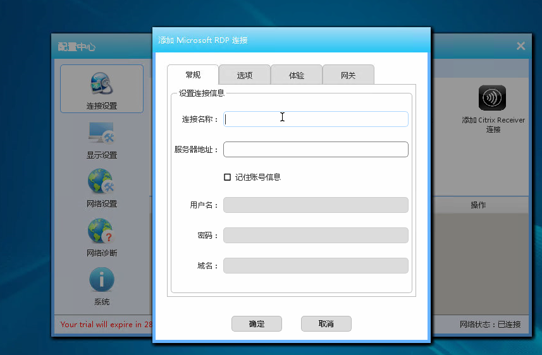Viewport: 542px width, 355px height.
Task: Go to the 网关 tab
Action: [348, 76]
